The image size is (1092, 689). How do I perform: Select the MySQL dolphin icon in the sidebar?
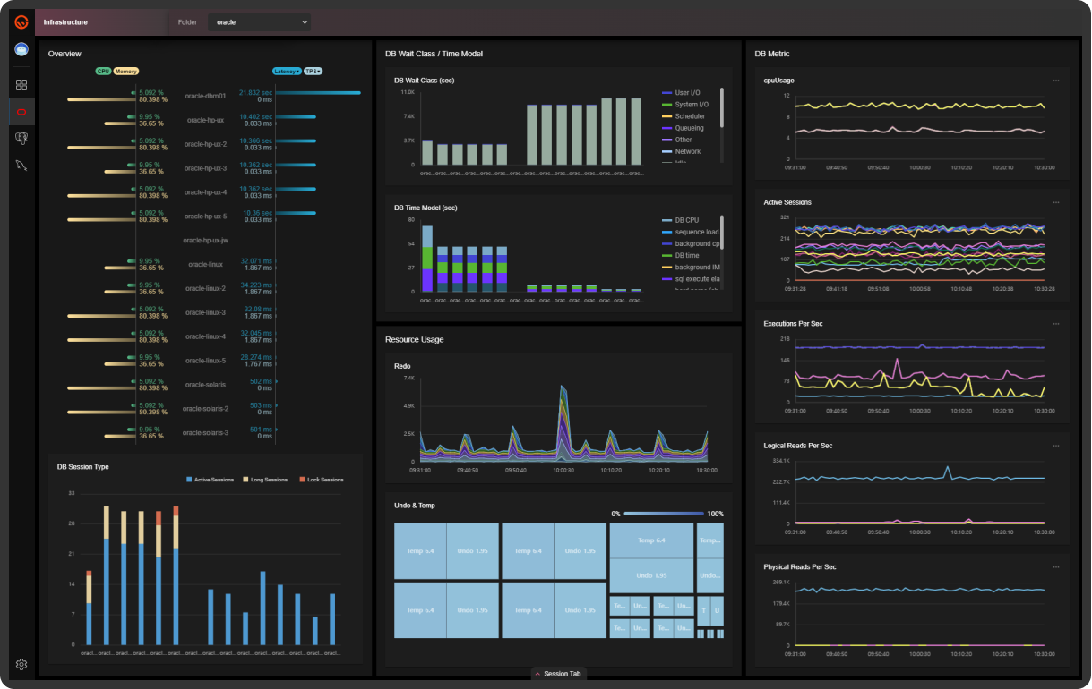pos(21,166)
